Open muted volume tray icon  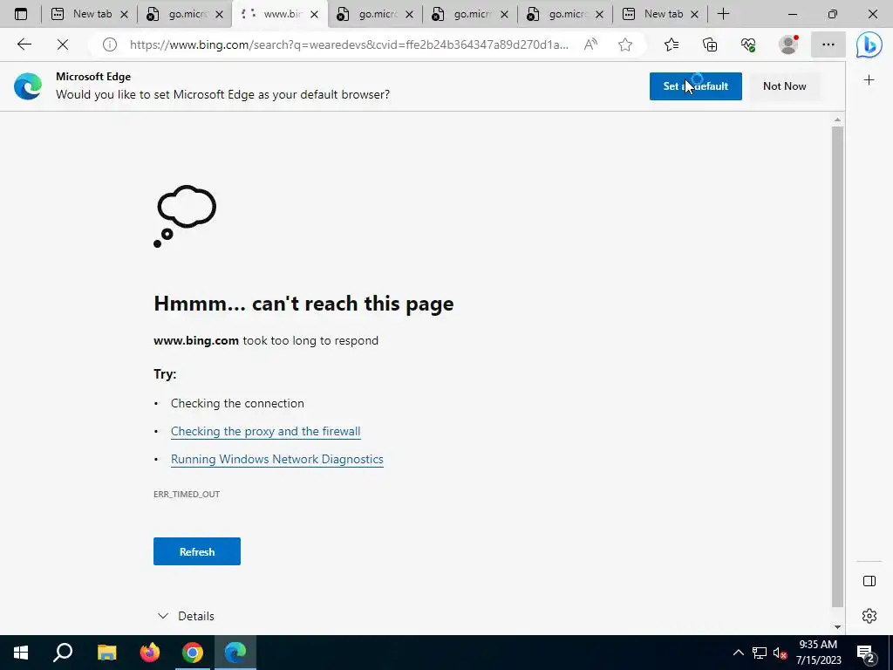coord(780,653)
